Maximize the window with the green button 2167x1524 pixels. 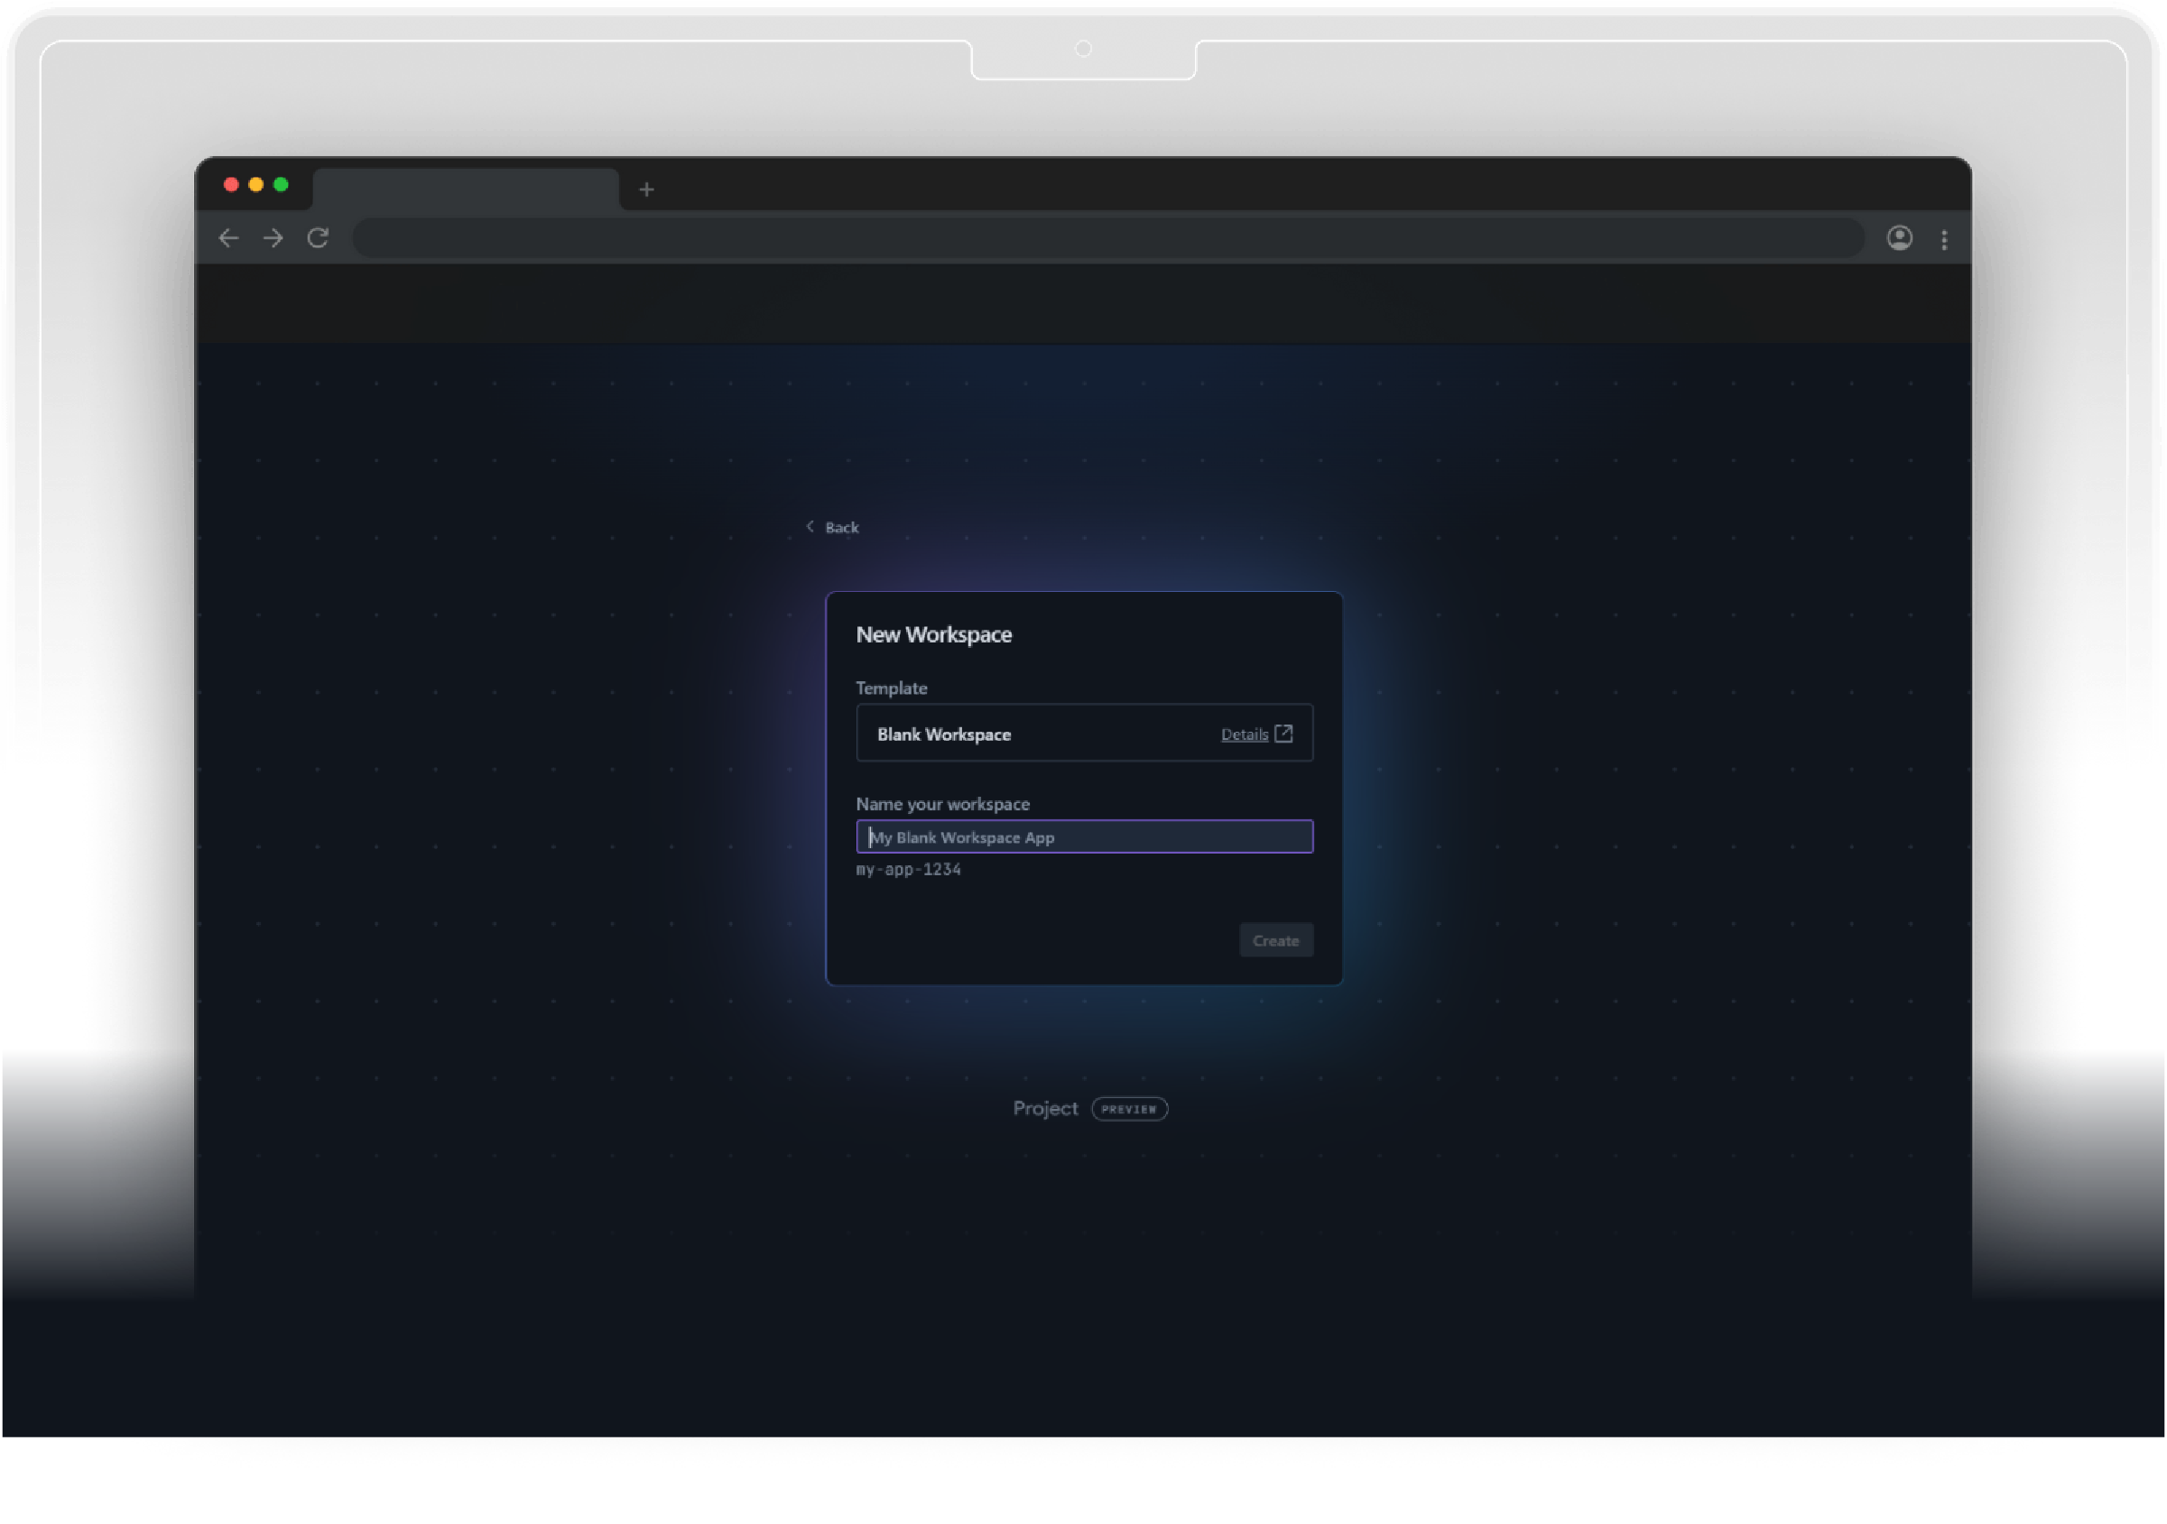click(282, 184)
